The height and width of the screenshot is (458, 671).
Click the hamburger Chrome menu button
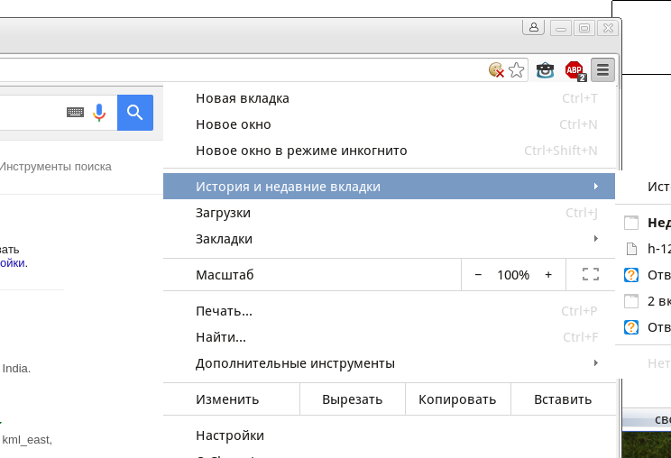pos(603,69)
